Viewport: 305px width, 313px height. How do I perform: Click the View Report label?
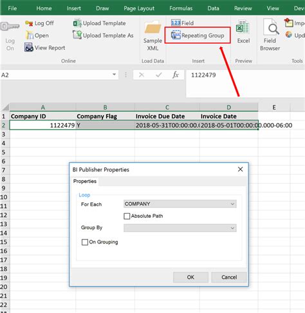50,48
